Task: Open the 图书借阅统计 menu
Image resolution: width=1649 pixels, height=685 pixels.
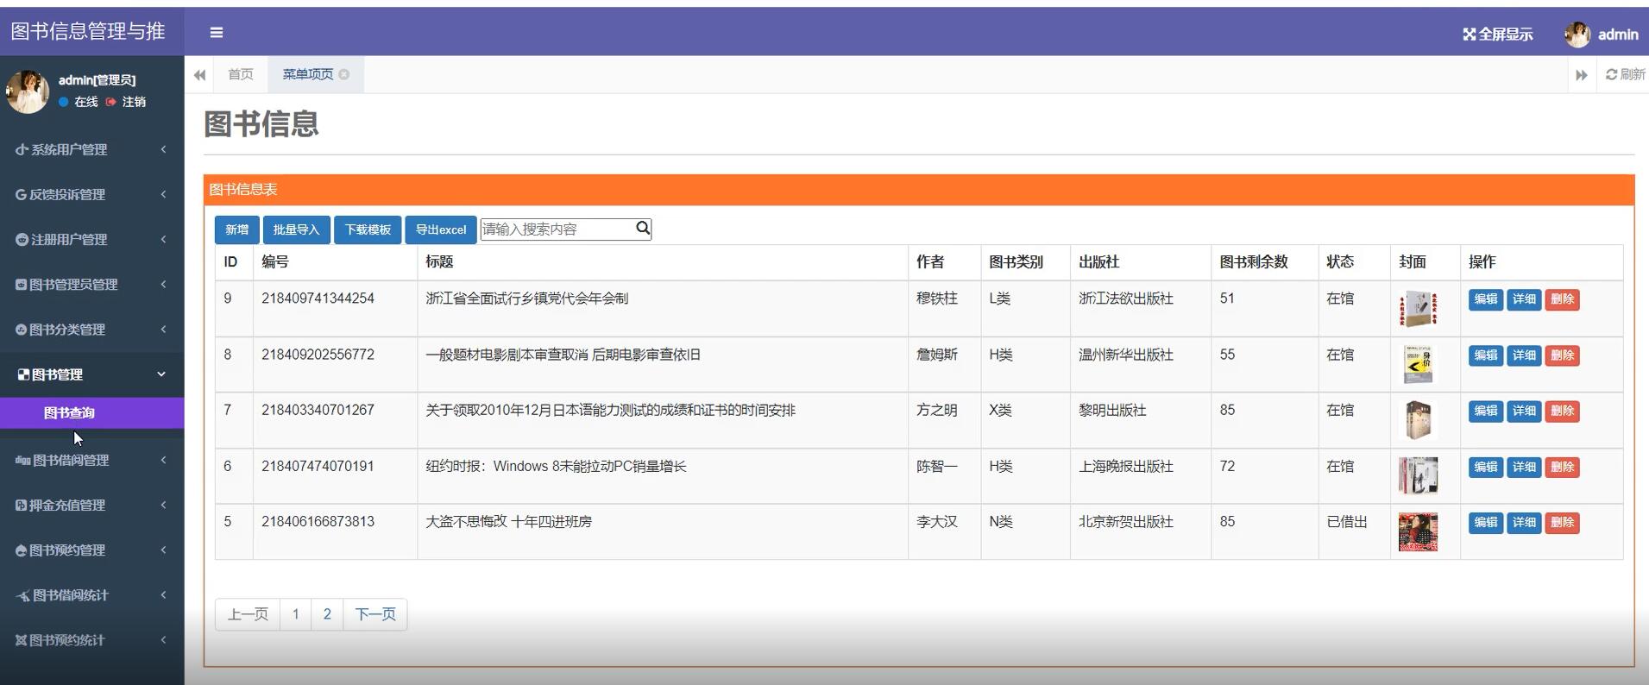Action: click(91, 594)
